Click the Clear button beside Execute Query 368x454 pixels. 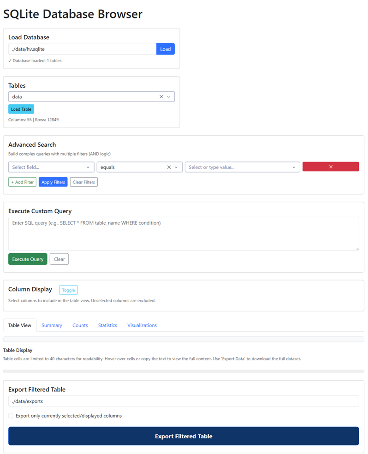[59, 259]
